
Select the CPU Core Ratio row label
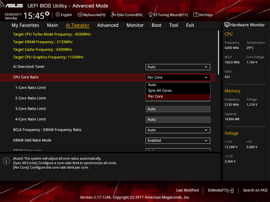[x=26, y=77]
